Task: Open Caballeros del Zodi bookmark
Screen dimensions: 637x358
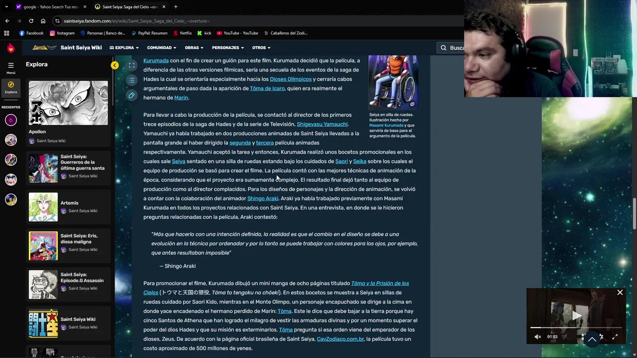Action: click(x=285, y=33)
